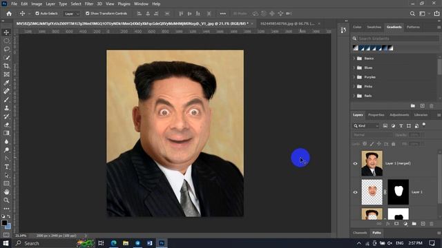Open the Image menu

37,4
